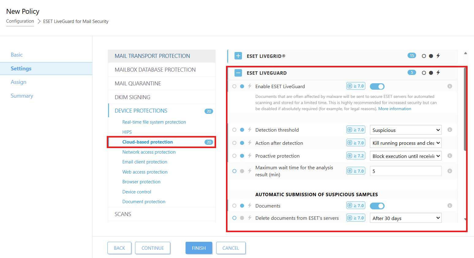Click the Finish button
The image size is (474, 258).
pos(199,248)
